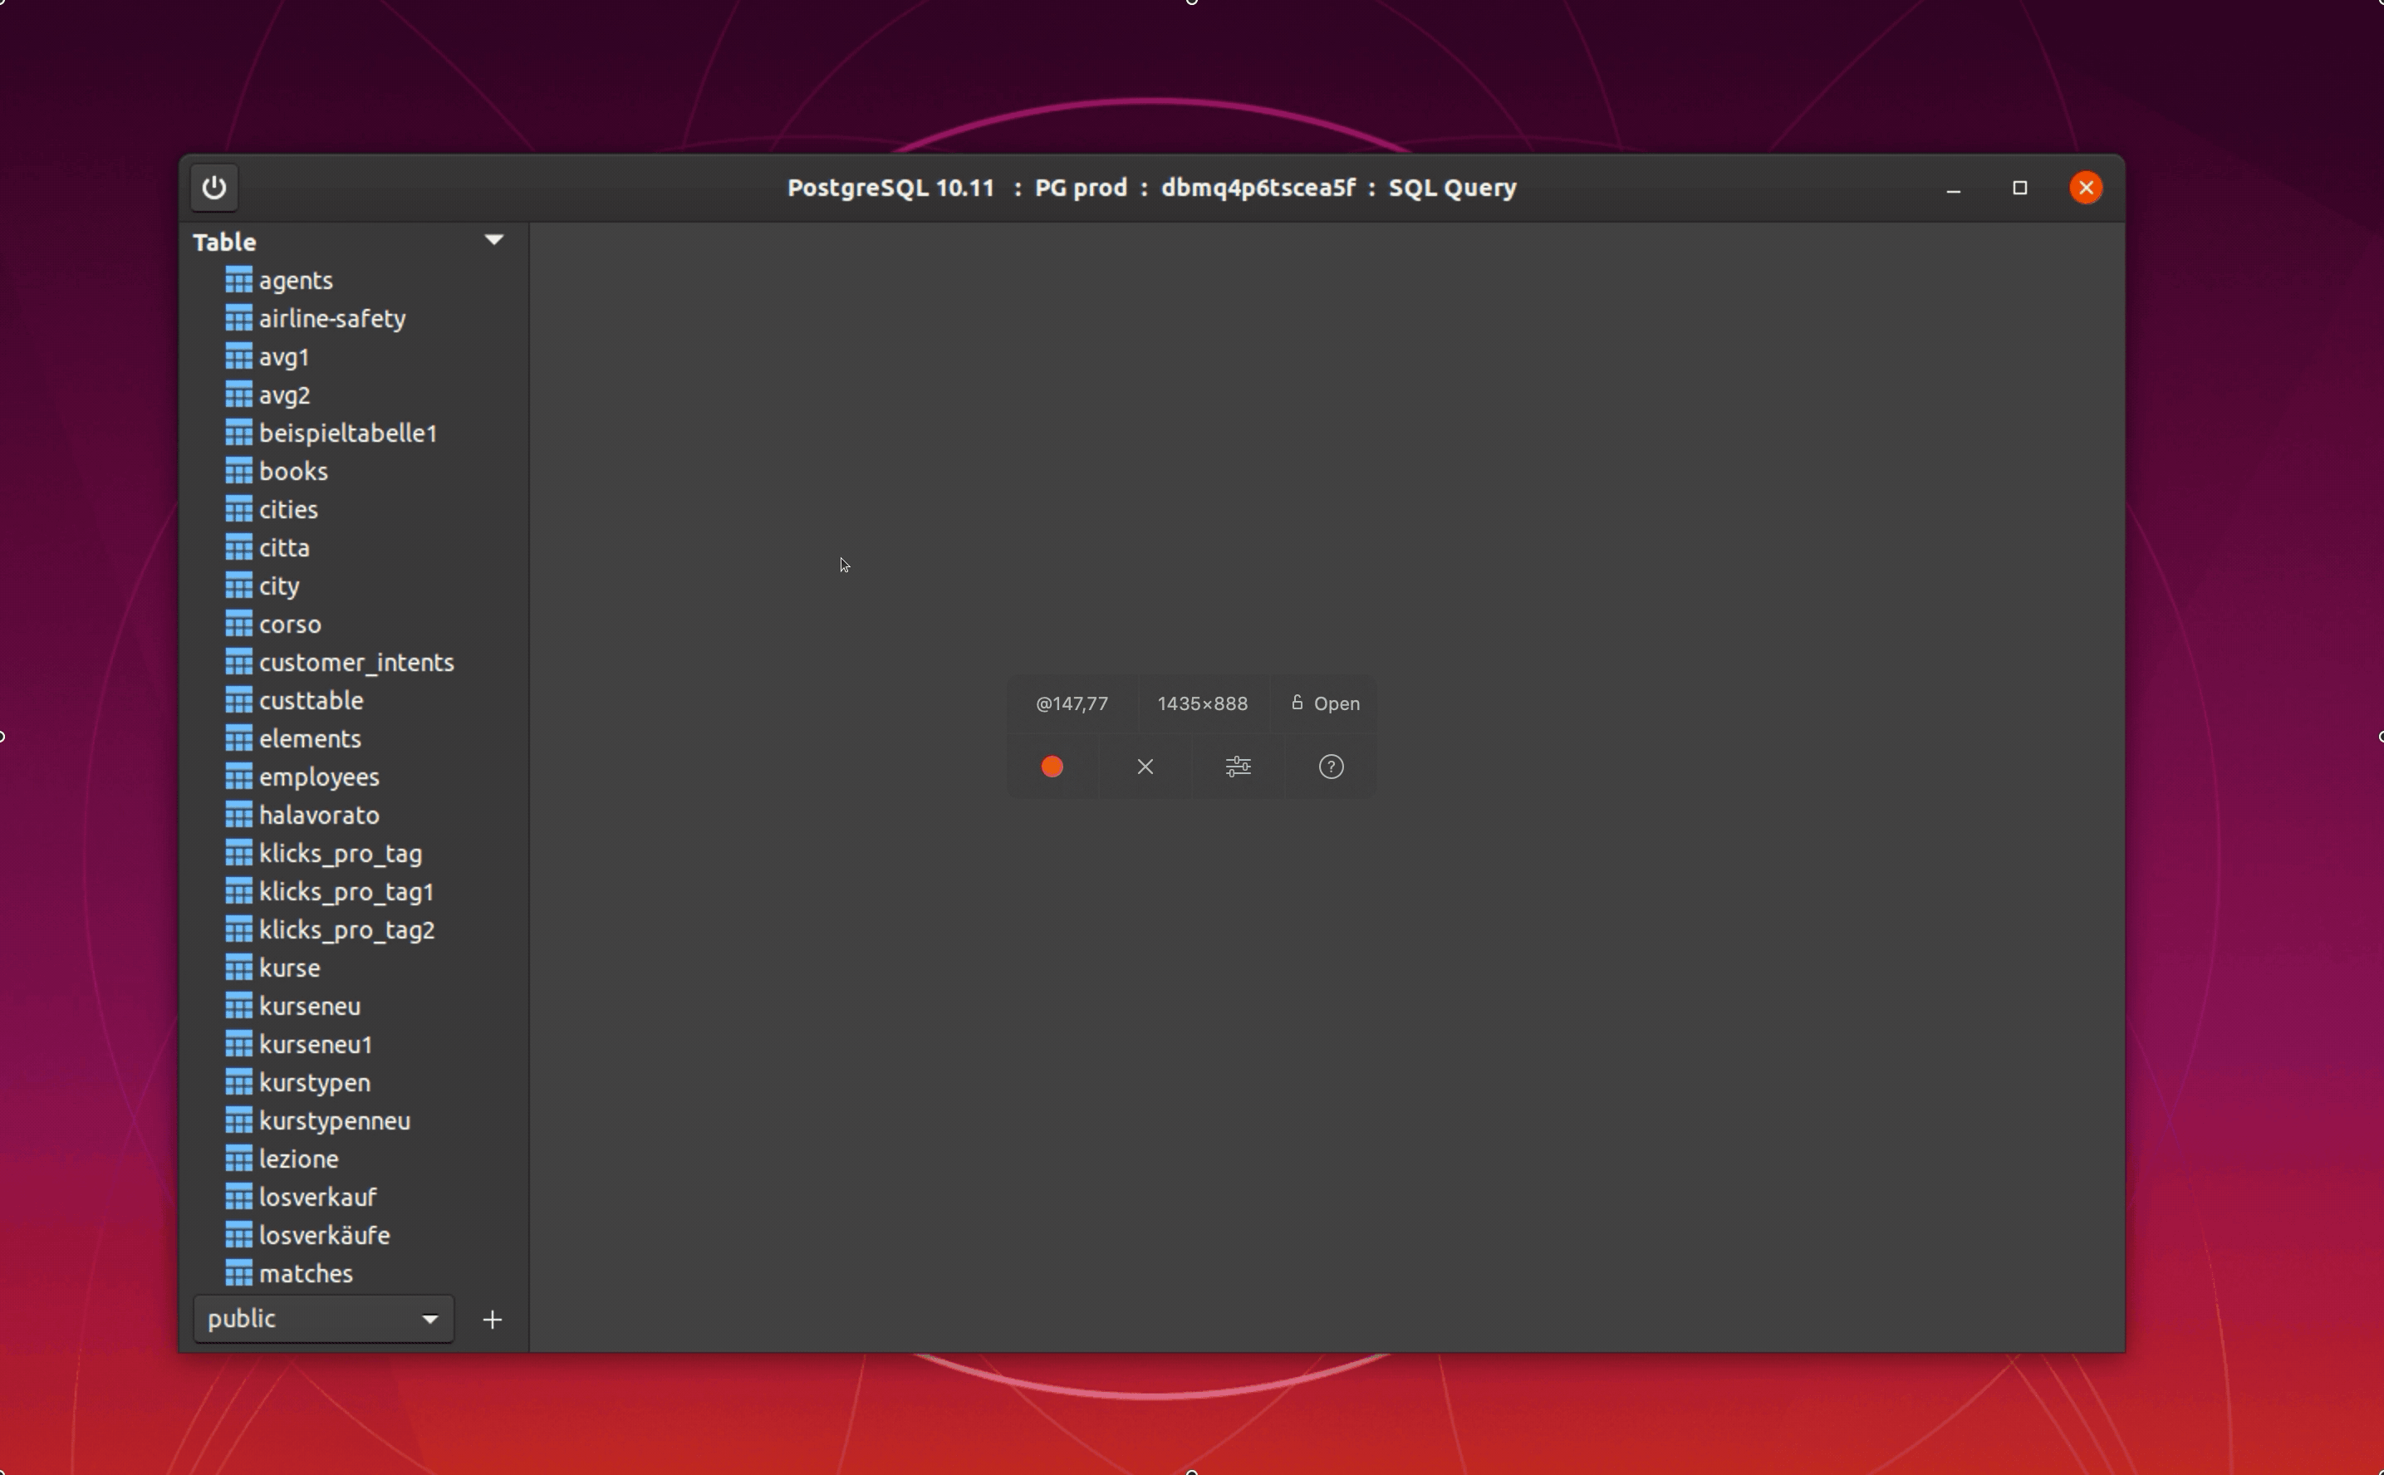Click the table icon beside kurse
2384x1475 pixels.
[239, 968]
